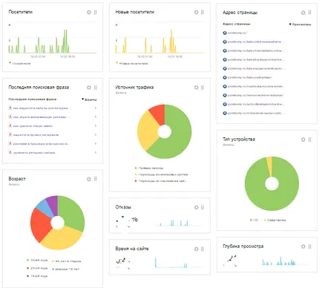Open the 'kak-udalit-amigo' page address link
The height and width of the screenshot is (291, 322).
tap(250, 77)
